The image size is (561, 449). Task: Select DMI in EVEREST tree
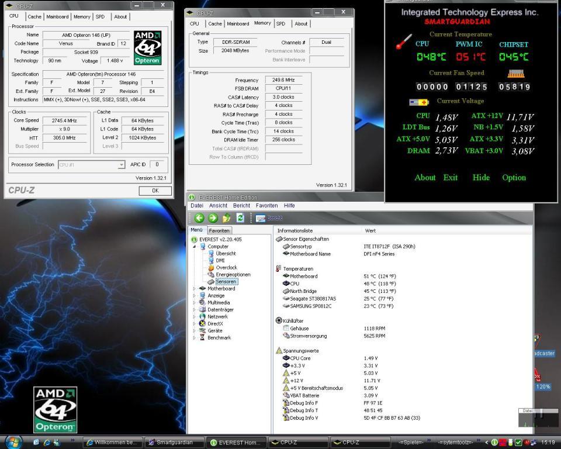tap(220, 261)
